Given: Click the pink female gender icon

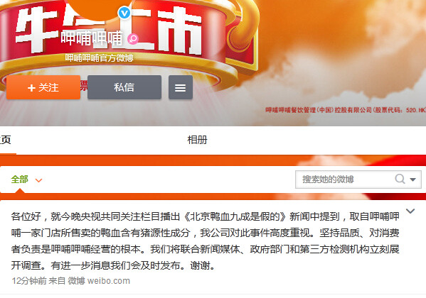Looking at the screenshot, I should tap(133, 39).
